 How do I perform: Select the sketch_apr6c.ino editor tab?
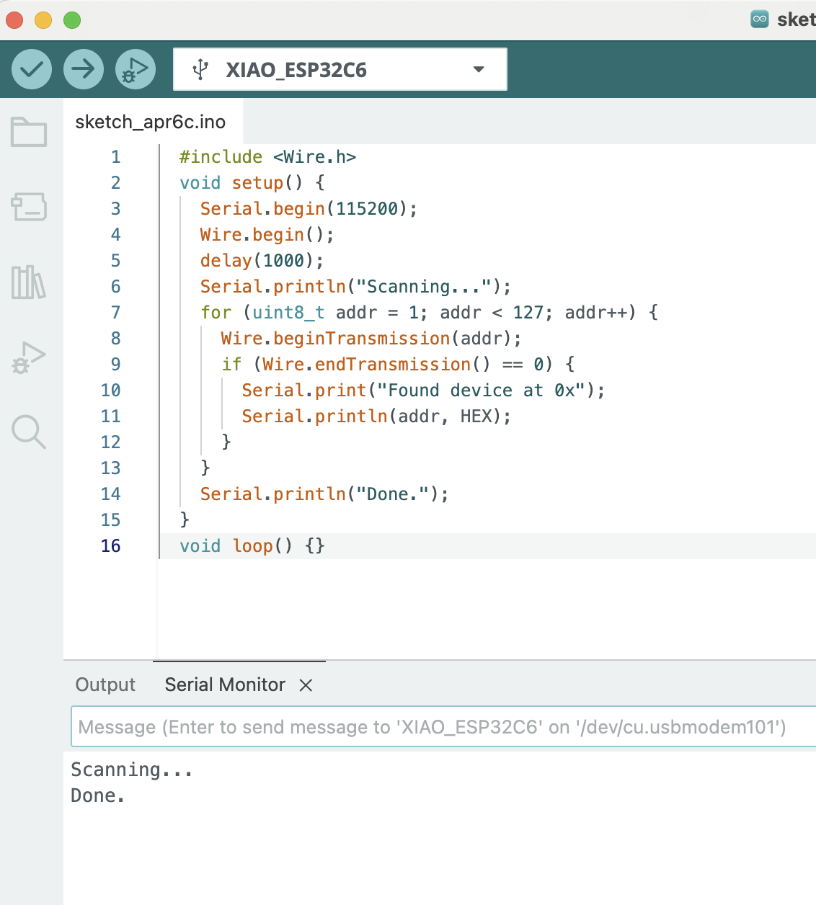tap(151, 122)
